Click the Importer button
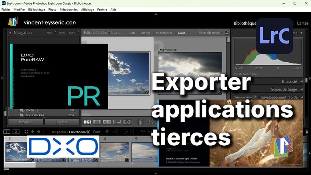This screenshot has height=175, width=311. point(25,122)
